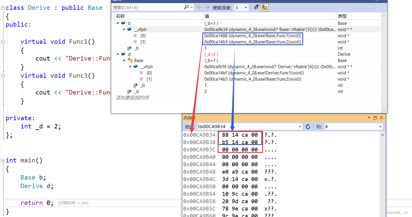
Task: Maximize the Memory 1 window
Action: 375,118
